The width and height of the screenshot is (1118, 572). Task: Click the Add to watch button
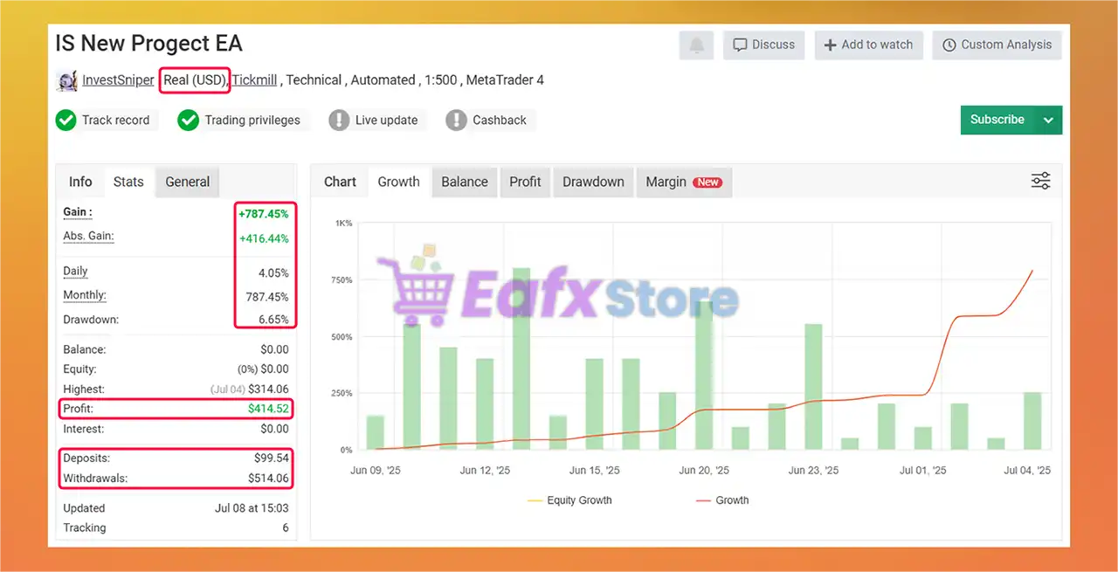pos(868,45)
